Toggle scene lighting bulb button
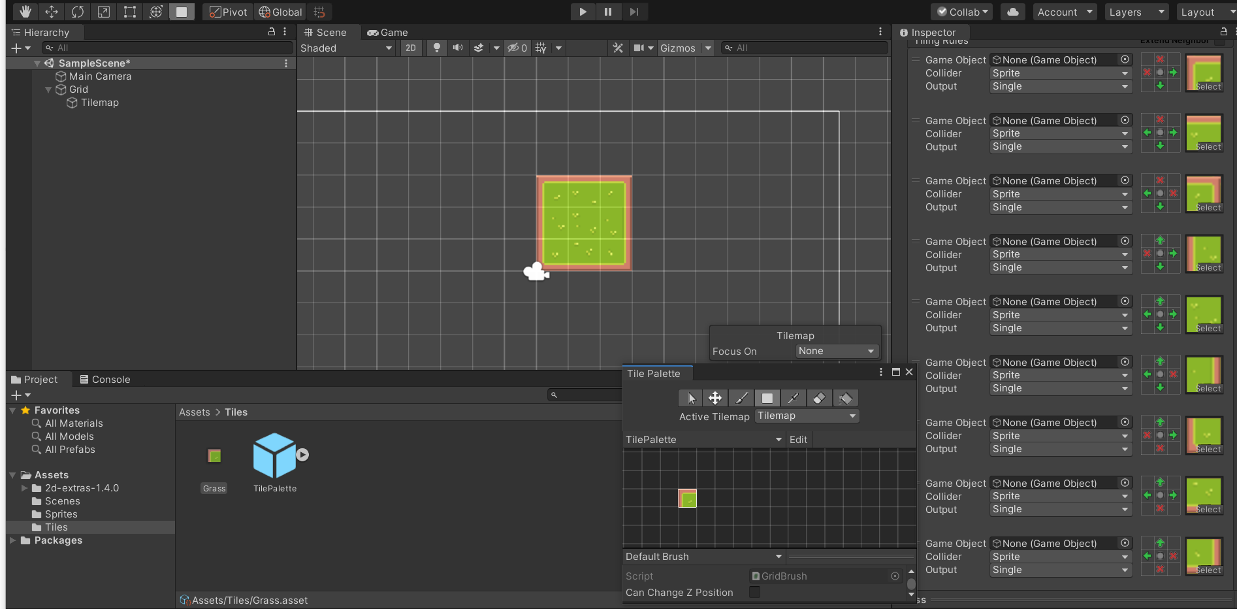The image size is (1237, 609). [437, 48]
